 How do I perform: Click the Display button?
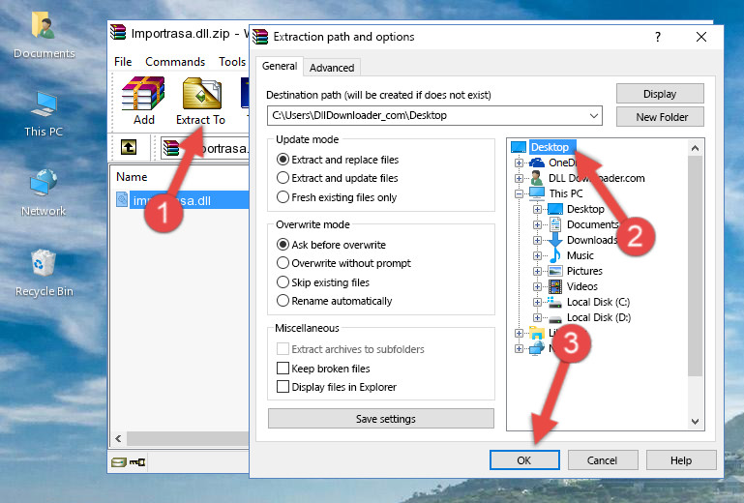pyautogui.click(x=660, y=94)
